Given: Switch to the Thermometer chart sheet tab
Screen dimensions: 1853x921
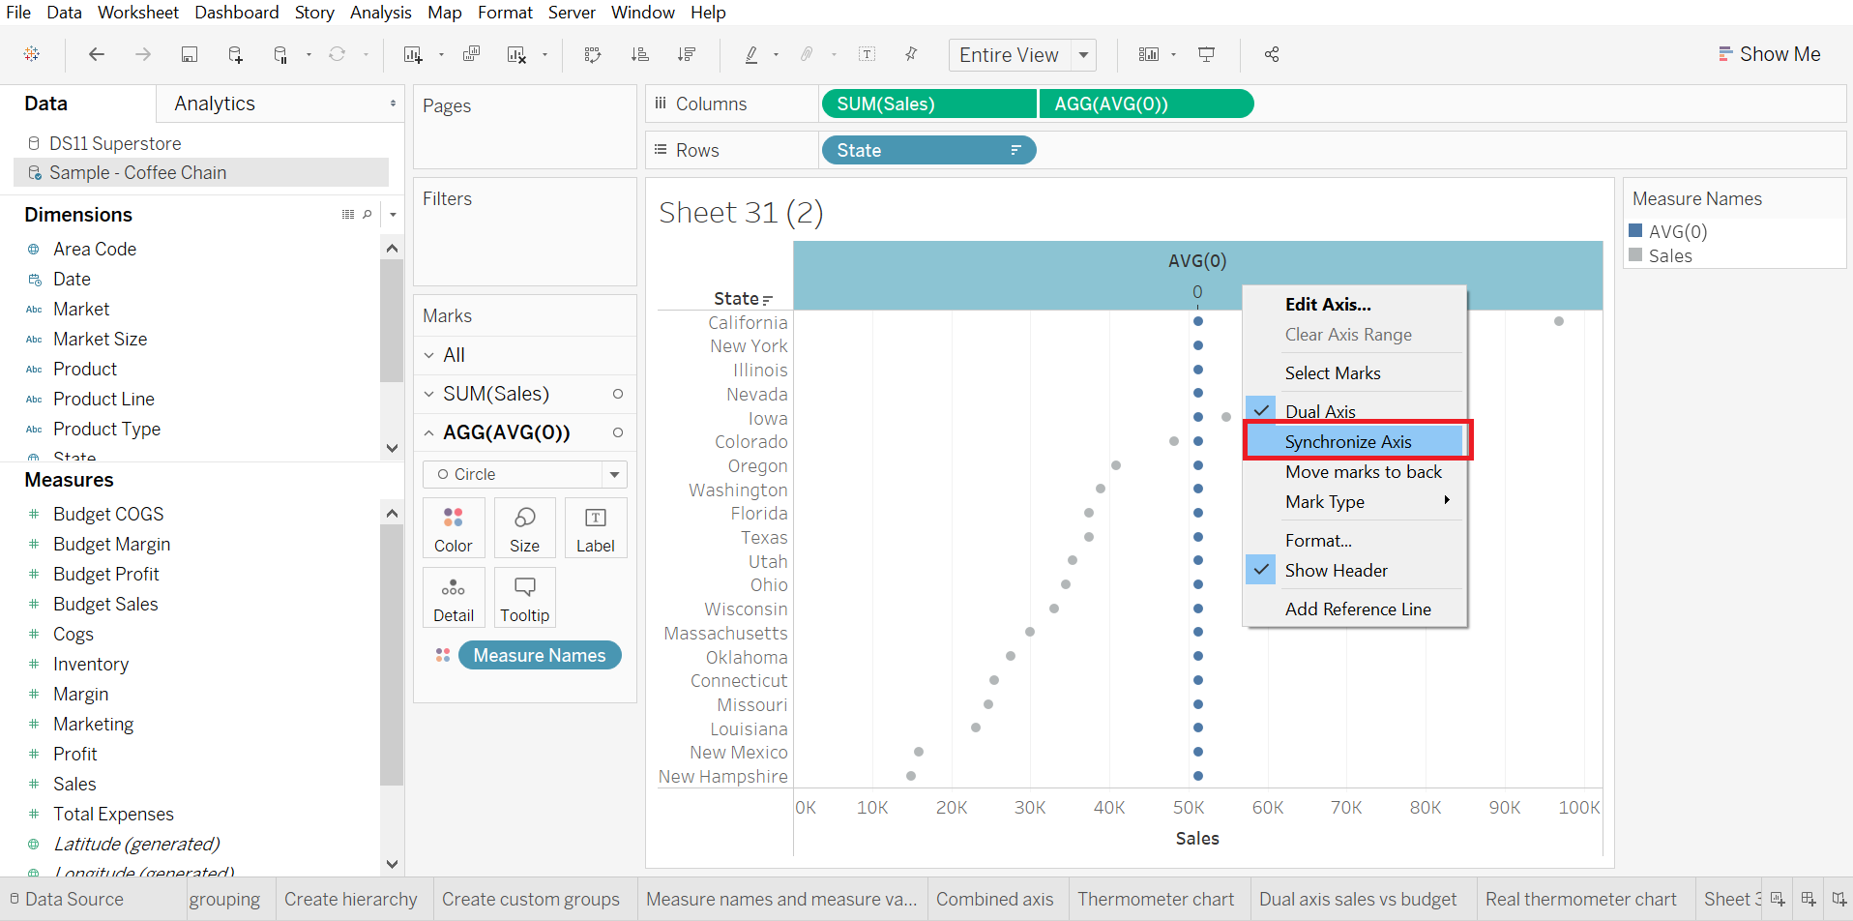Looking at the screenshot, I should tap(1157, 899).
